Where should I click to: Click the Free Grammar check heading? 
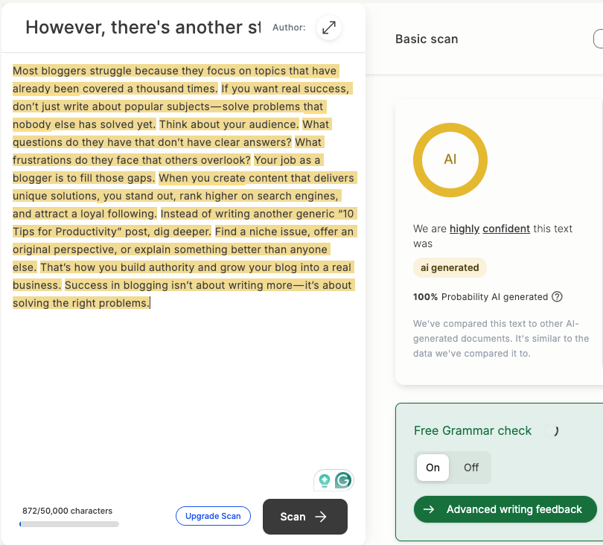click(473, 430)
